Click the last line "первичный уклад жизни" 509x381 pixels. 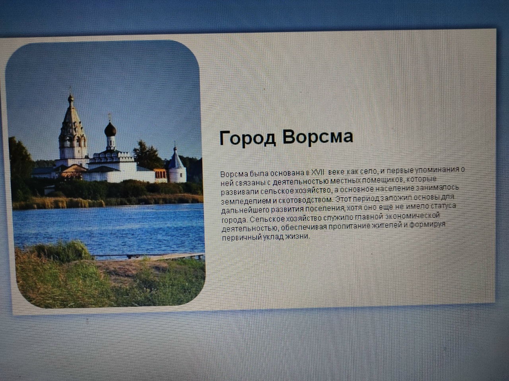pyautogui.click(x=265, y=237)
